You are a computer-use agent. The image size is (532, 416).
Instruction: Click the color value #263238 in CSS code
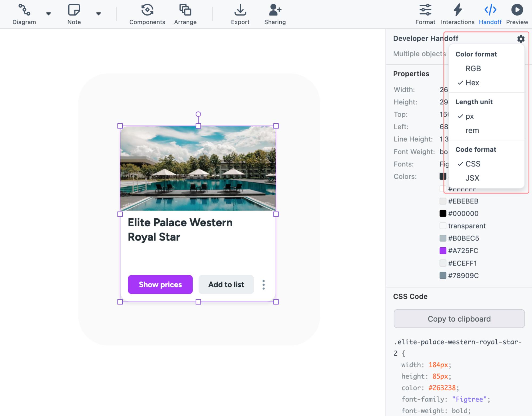point(442,388)
